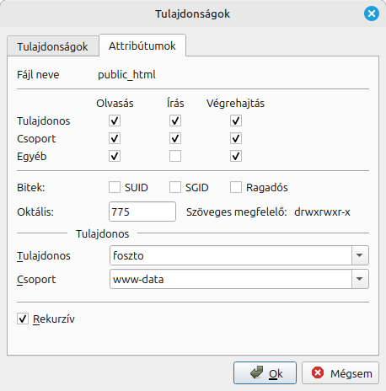Enable the SGID bit checkbox
Screen dimensions: 386x391
coord(175,187)
